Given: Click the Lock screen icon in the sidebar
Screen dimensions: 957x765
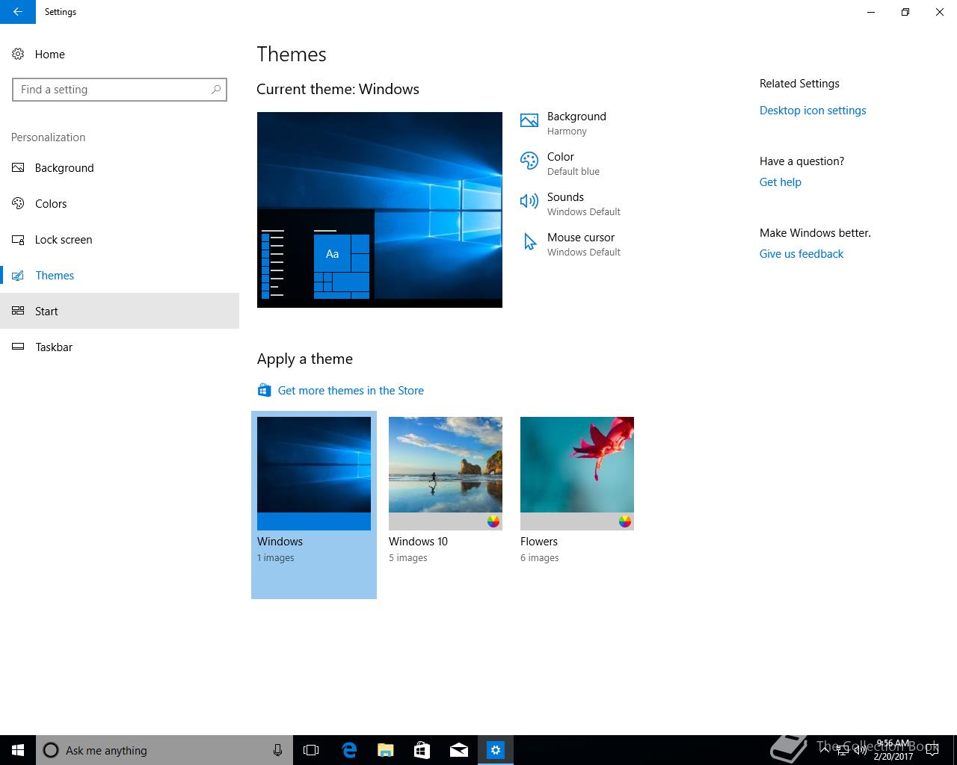Looking at the screenshot, I should 18,239.
